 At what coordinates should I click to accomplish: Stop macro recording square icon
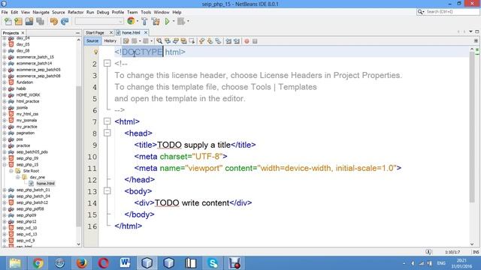tap(255, 41)
